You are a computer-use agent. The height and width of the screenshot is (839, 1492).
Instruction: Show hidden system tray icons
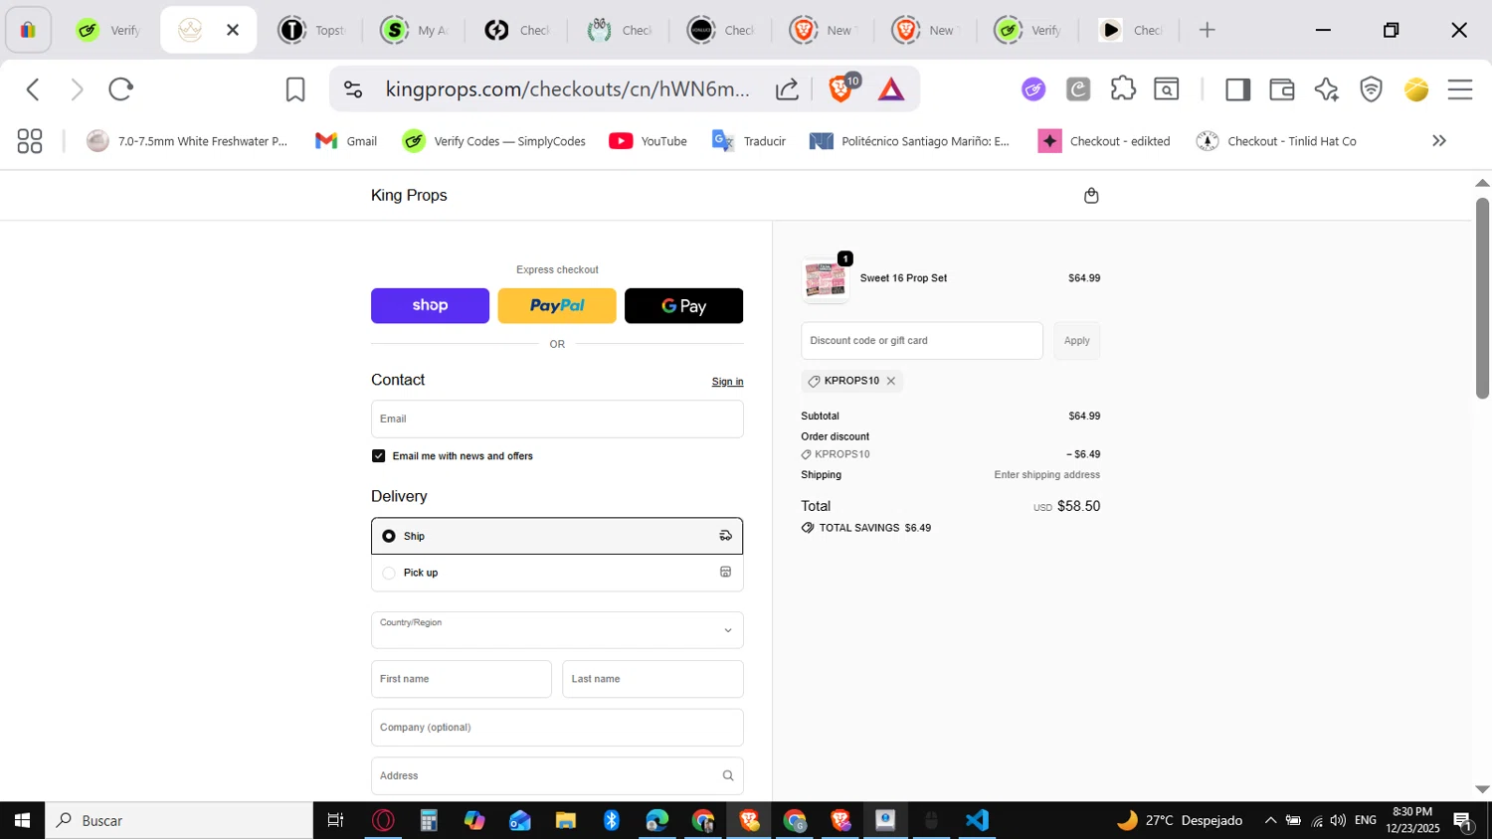pyautogui.click(x=1270, y=820)
